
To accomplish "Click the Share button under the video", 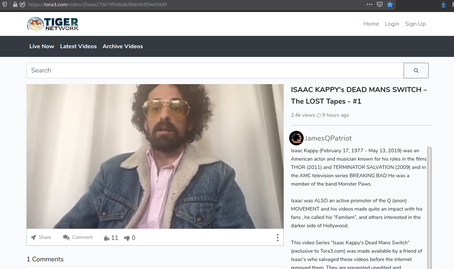I will coord(41,237).
